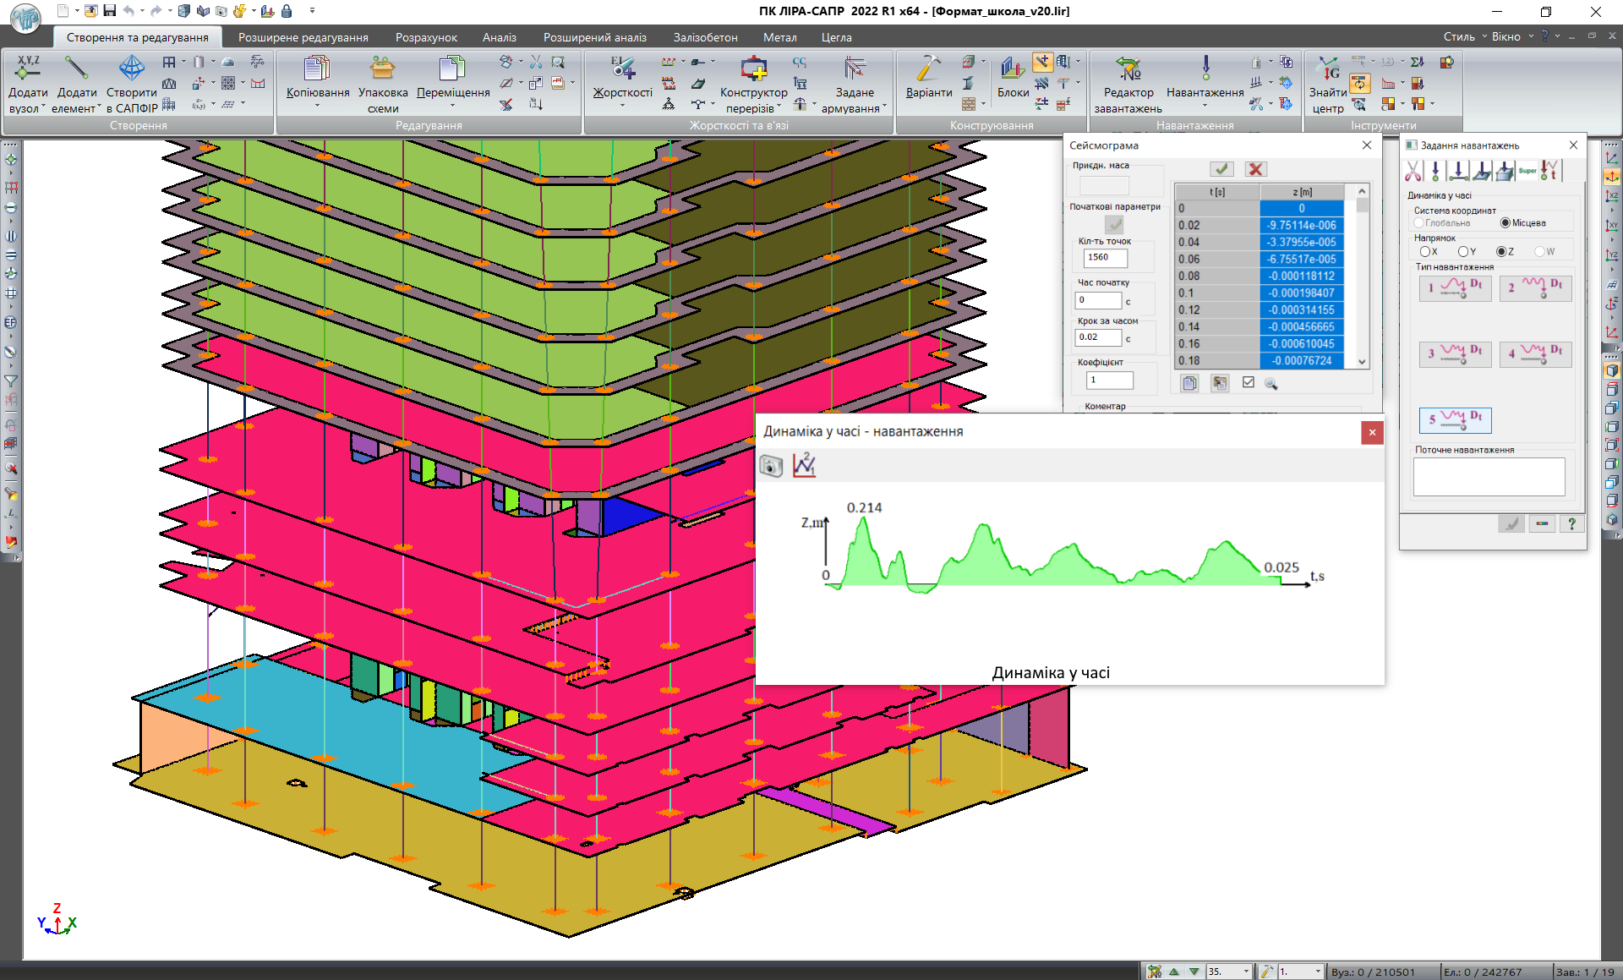1623x980 pixels.
Task: Select load type 3 Dt button
Action: [1455, 353]
